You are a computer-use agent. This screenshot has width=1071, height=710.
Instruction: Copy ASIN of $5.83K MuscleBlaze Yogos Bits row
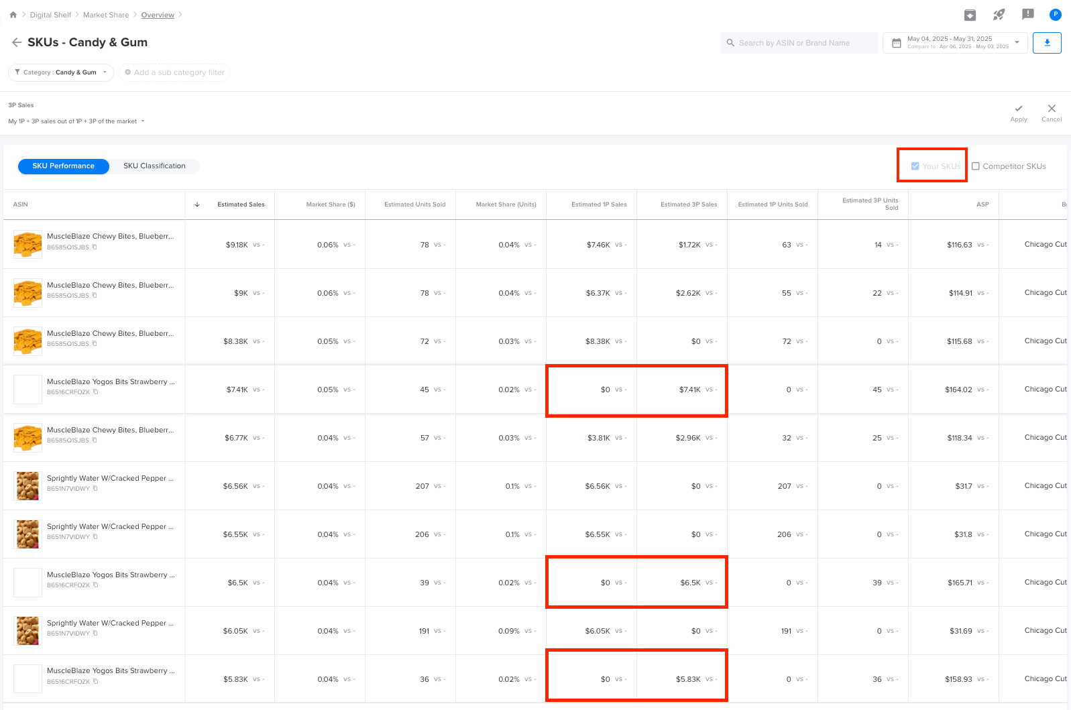point(95,682)
